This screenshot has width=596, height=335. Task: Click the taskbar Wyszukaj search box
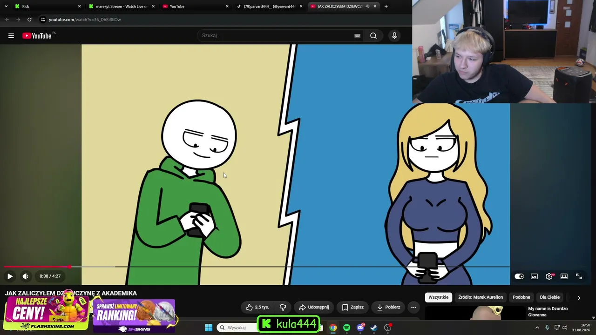pos(237,328)
